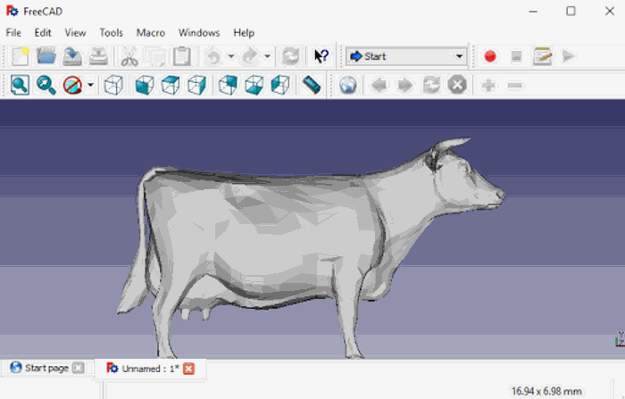Create a new document icon
Screen dimensions: 625x399
coord(21,56)
